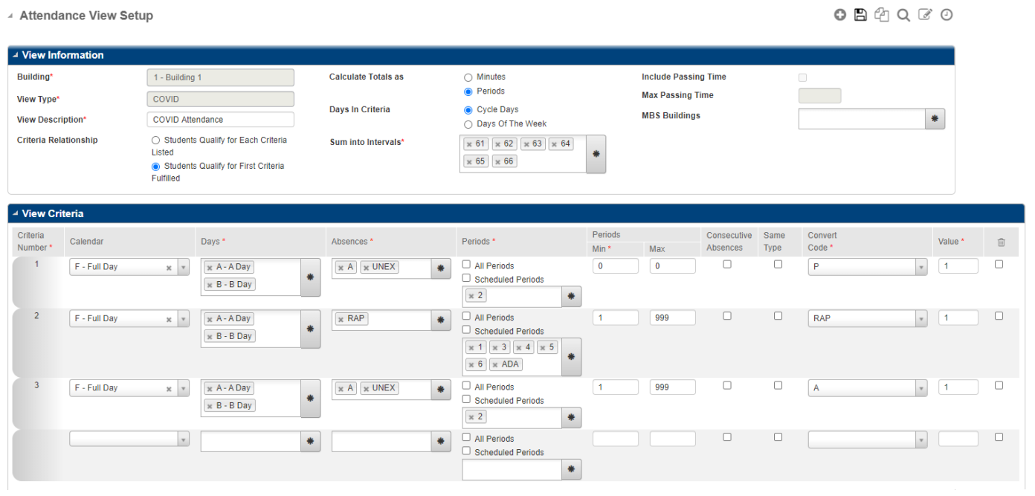Click the MBS Buildings lookup asterisk icon
The height and width of the screenshot is (496, 1035).
(x=935, y=118)
